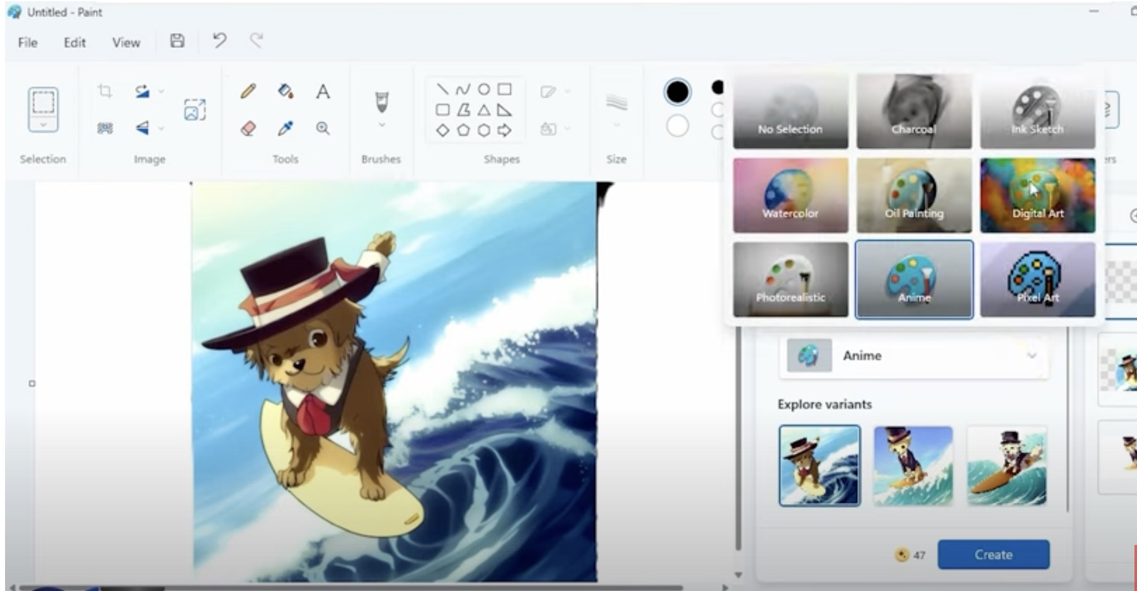Viewport: 1137px width, 591px height.
Task: Choose the third surfing dog variant
Action: pyautogui.click(x=1007, y=466)
